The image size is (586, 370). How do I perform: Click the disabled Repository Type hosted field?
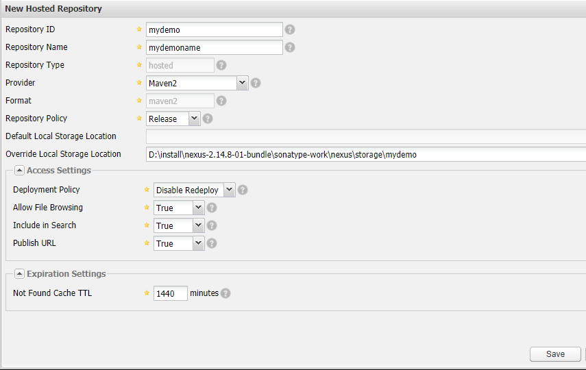pos(180,65)
